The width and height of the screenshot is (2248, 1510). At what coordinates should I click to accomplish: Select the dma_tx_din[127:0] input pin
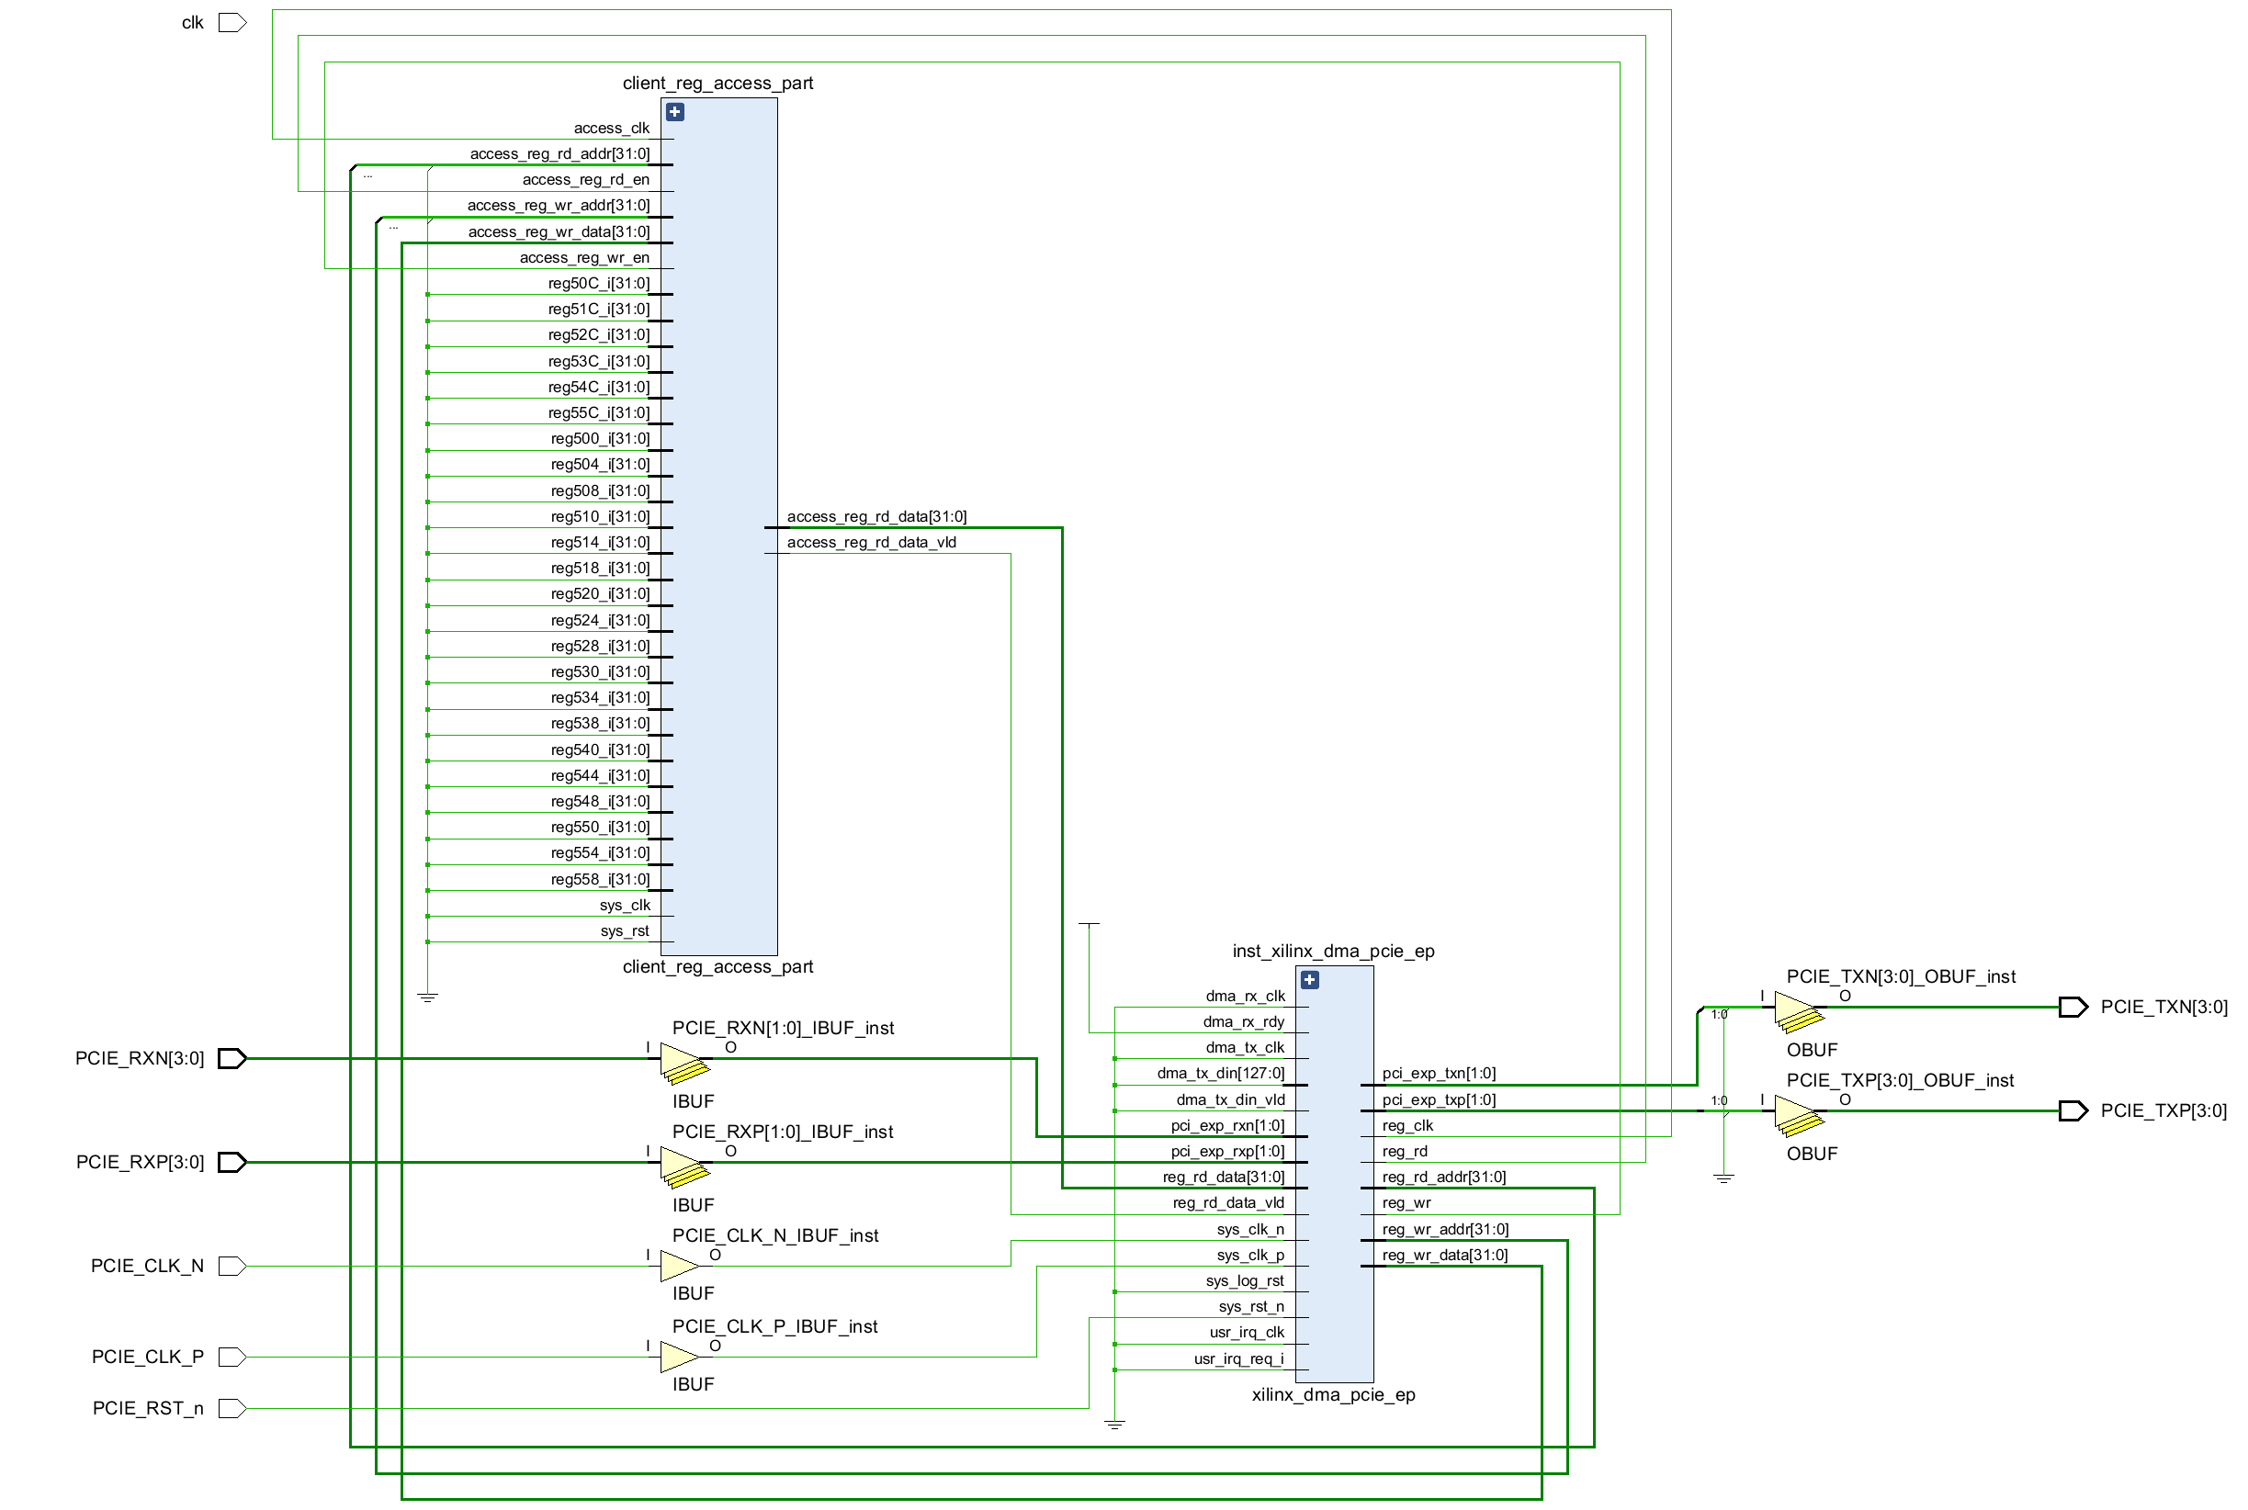point(1220,1074)
